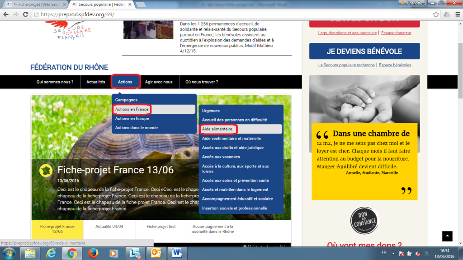Click the scroll-to-top arrow button

tap(447, 236)
